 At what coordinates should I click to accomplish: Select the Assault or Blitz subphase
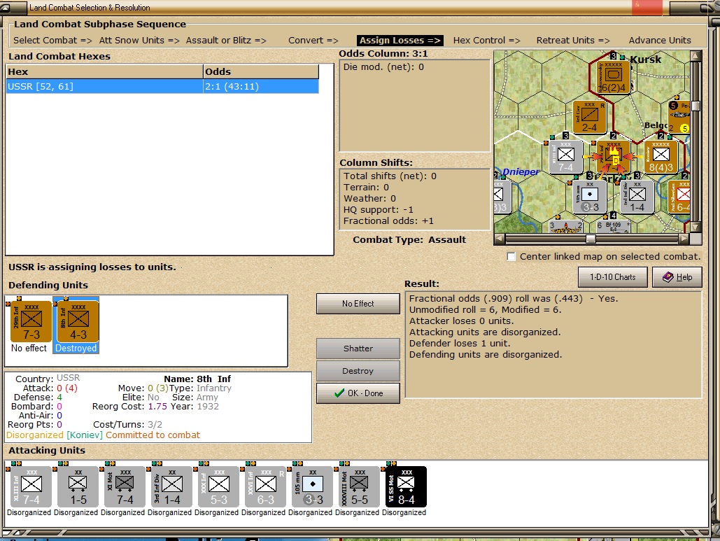coord(226,41)
